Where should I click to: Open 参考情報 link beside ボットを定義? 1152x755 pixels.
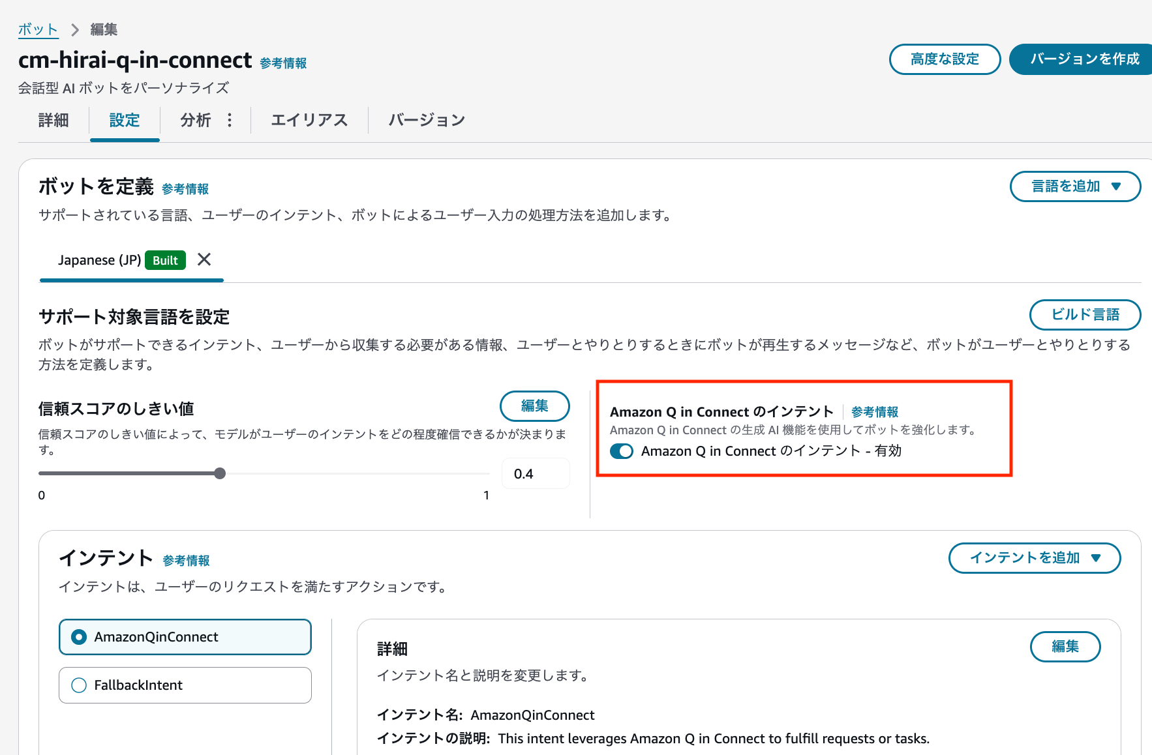185,189
